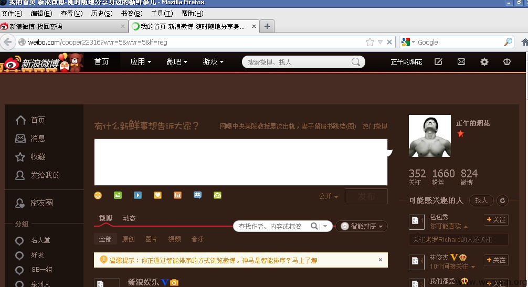Attach a picture with the green image icon
The width and height of the screenshot is (528, 287).
118,195
